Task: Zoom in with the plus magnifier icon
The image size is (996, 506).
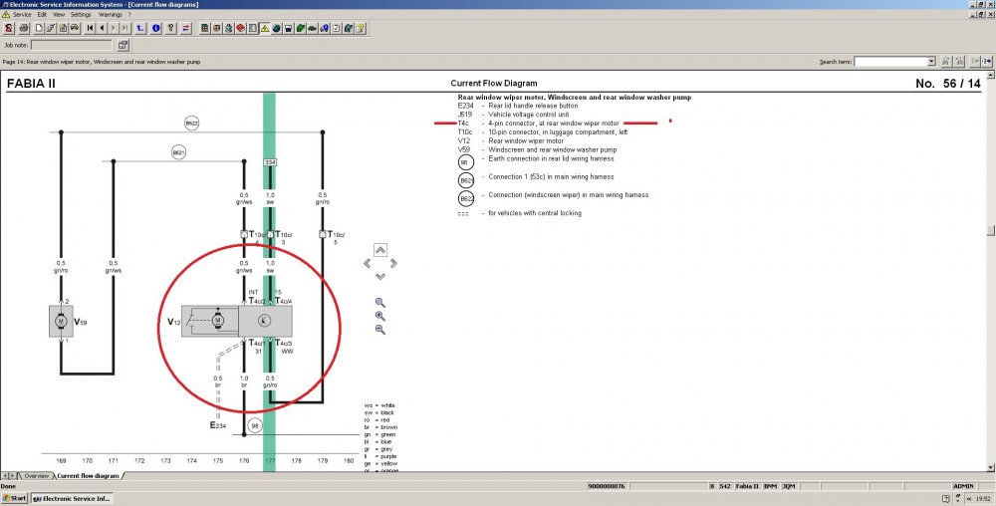Action: coord(379,316)
